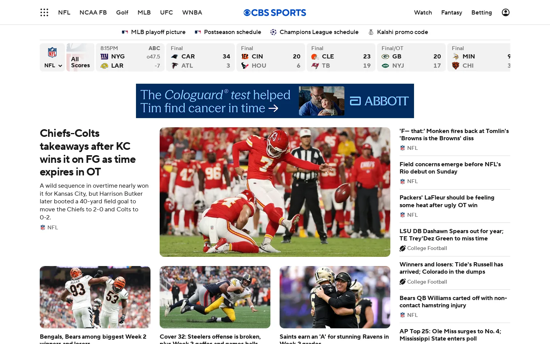Click the Texans logo beside HOU
This screenshot has height=344, width=550.
point(245,66)
